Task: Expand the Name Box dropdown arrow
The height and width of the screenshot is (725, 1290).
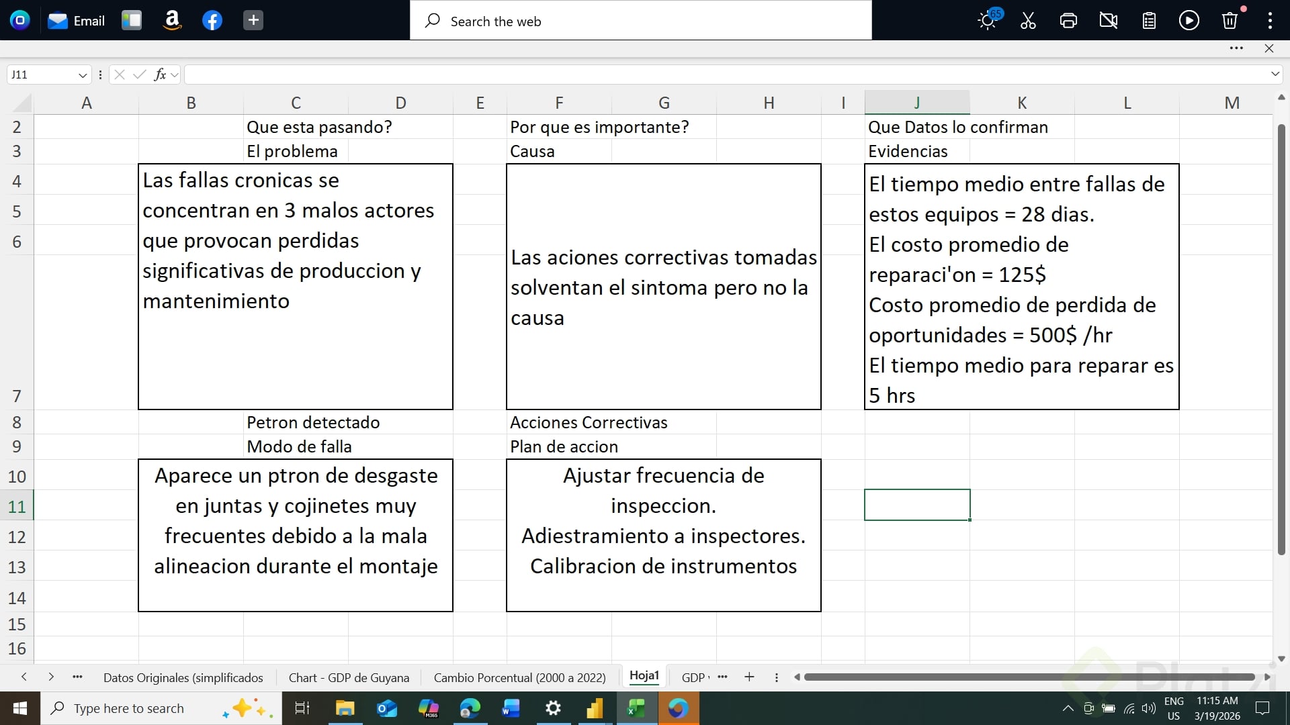Action: [83, 75]
